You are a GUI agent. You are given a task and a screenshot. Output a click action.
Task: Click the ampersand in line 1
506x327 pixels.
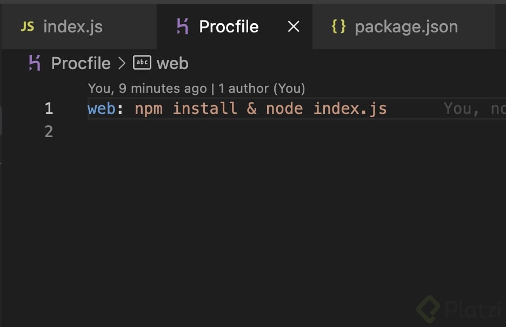tap(252, 108)
